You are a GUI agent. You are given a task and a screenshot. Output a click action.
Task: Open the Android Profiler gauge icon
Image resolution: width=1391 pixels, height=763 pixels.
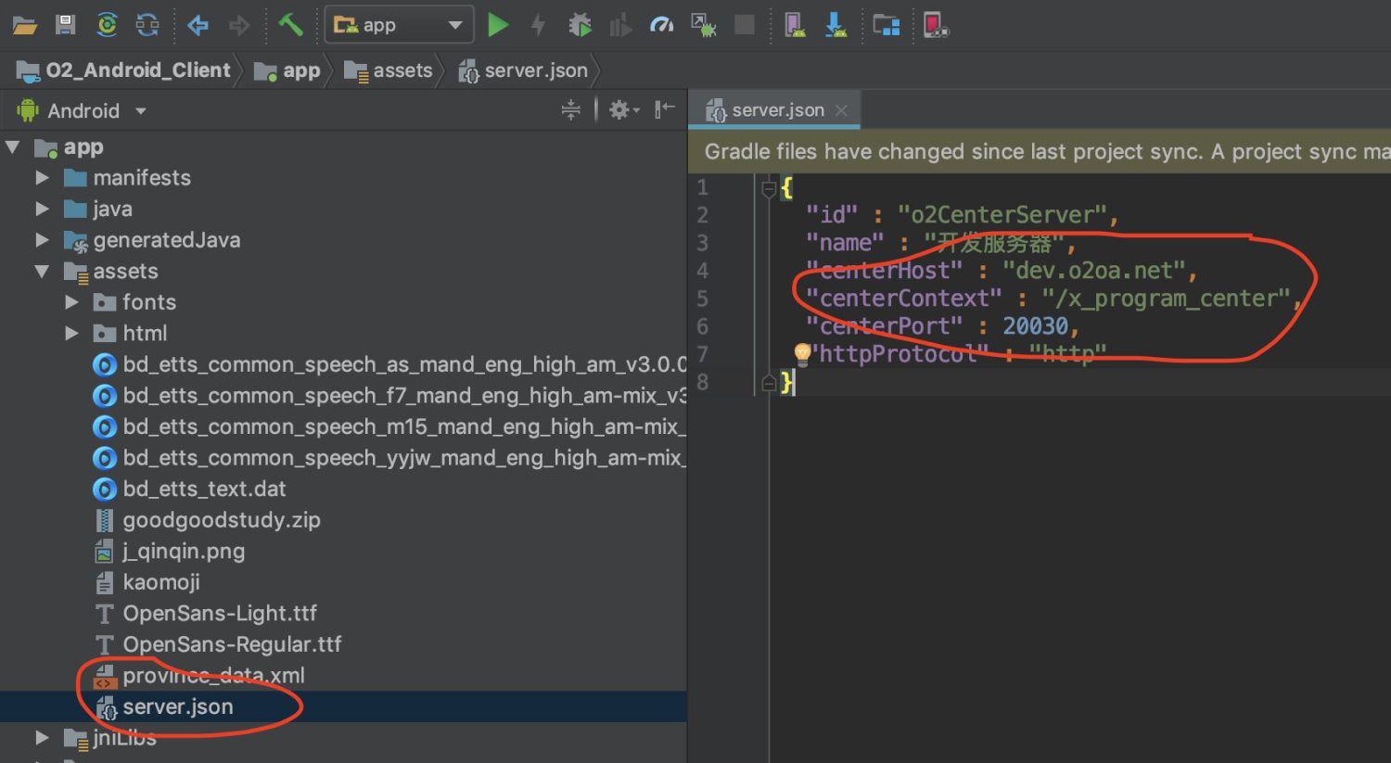pos(661,25)
